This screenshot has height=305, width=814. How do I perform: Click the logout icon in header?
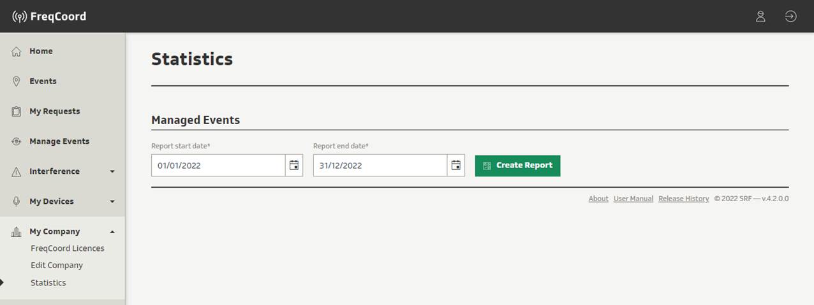tap(790, 17)
